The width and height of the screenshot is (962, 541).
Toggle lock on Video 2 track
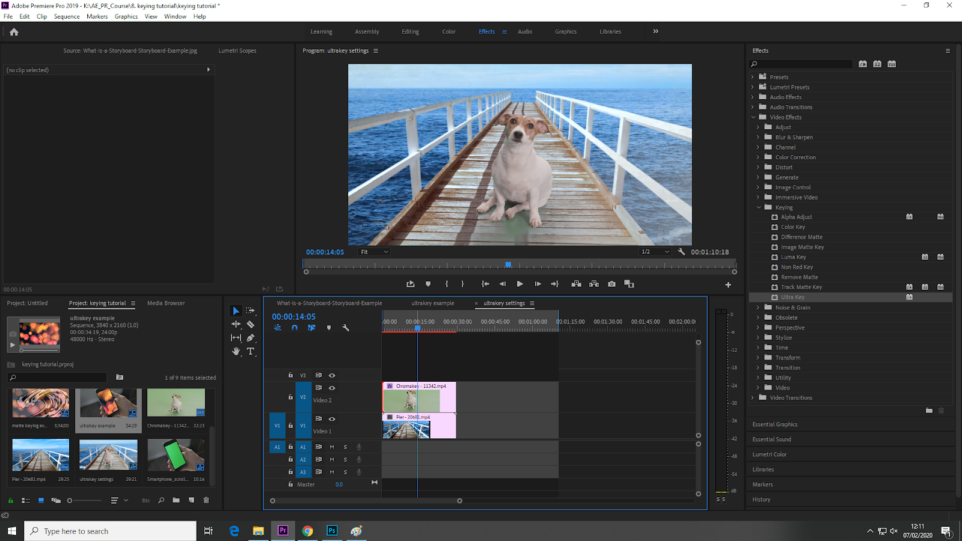click(x=290, y=397)
